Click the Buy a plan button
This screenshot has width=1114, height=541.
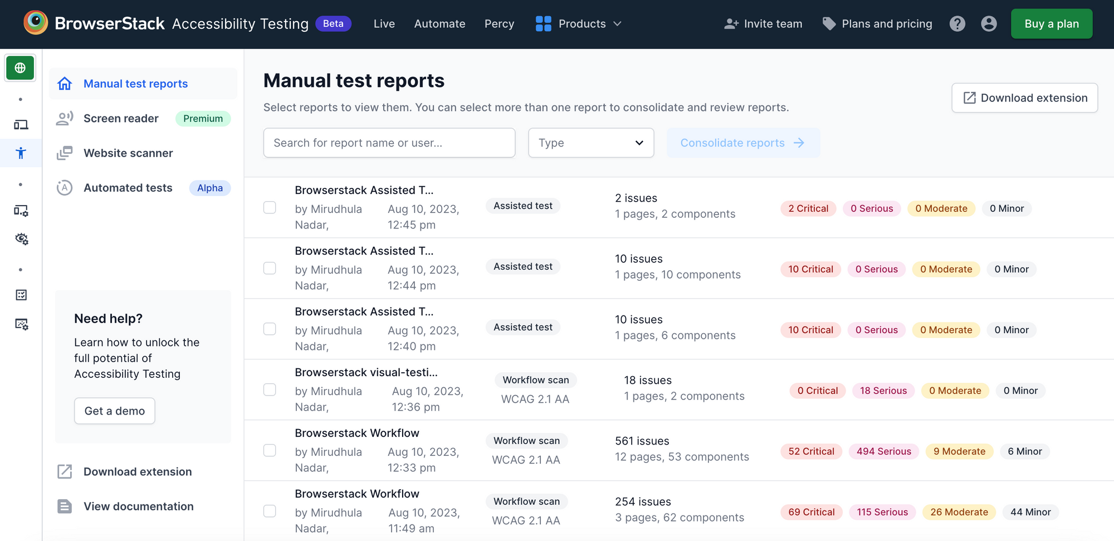(x=1052, y=23)
